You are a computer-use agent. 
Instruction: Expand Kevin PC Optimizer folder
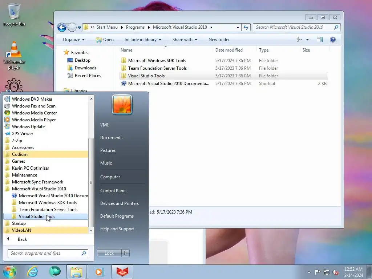point(46,168)
